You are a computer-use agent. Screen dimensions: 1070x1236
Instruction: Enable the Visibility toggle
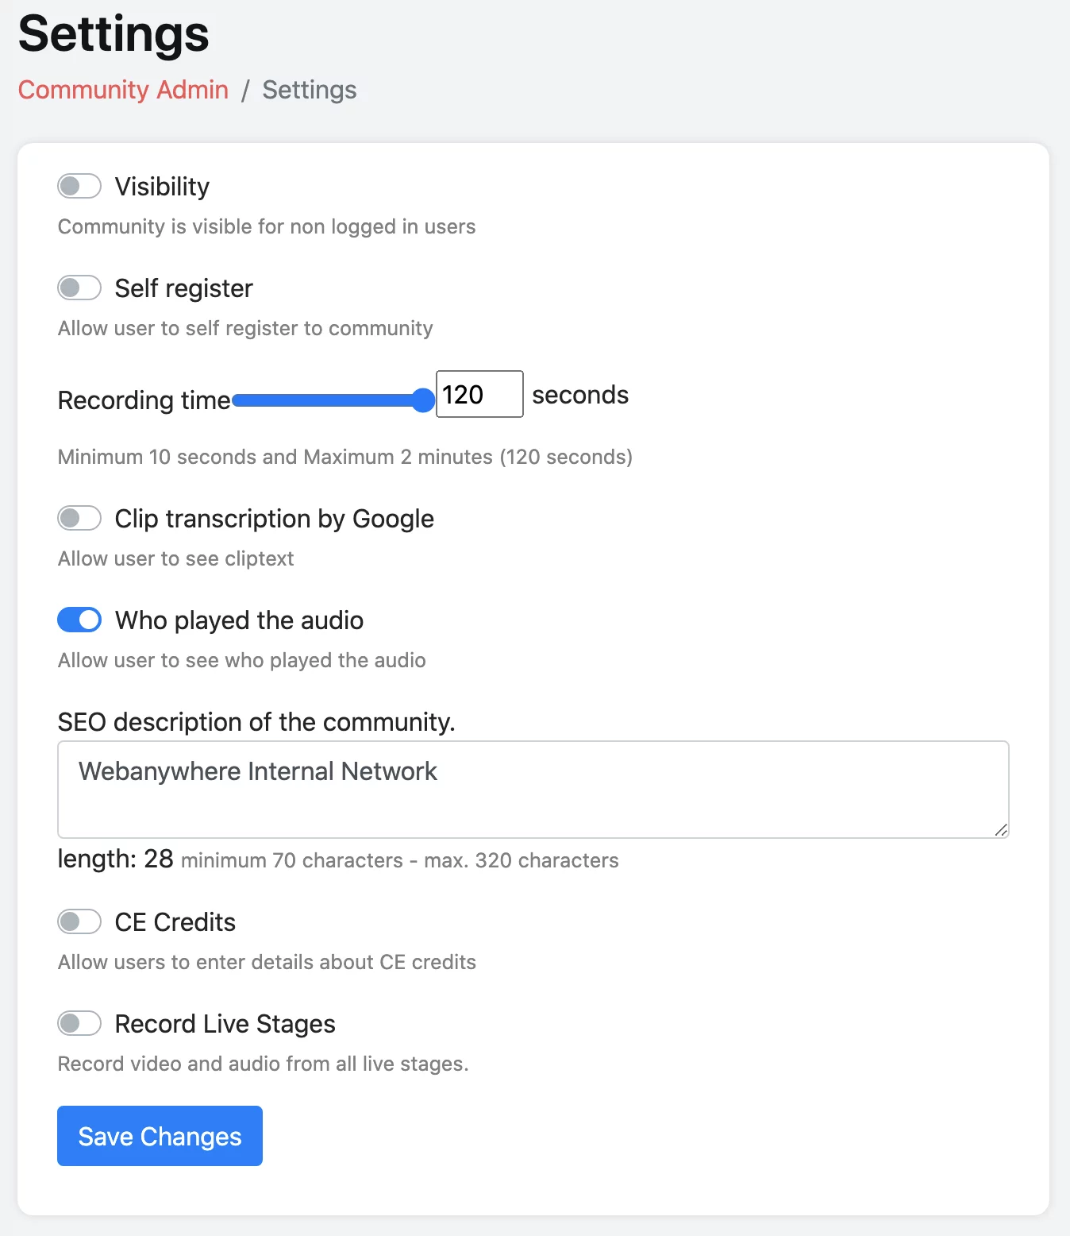(x=79, y=187)
